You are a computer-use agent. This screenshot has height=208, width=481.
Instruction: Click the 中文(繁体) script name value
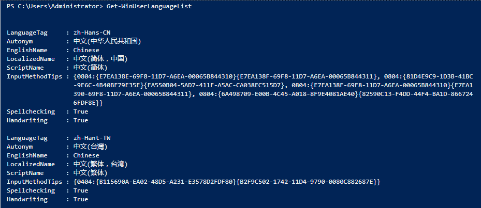tap(91, 173)
